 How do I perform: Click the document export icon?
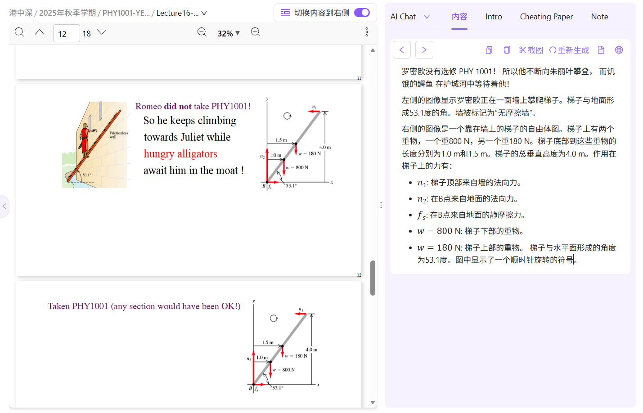pos(601,50)
